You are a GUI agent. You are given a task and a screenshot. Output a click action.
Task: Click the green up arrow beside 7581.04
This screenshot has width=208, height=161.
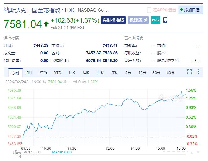point(46,24)
